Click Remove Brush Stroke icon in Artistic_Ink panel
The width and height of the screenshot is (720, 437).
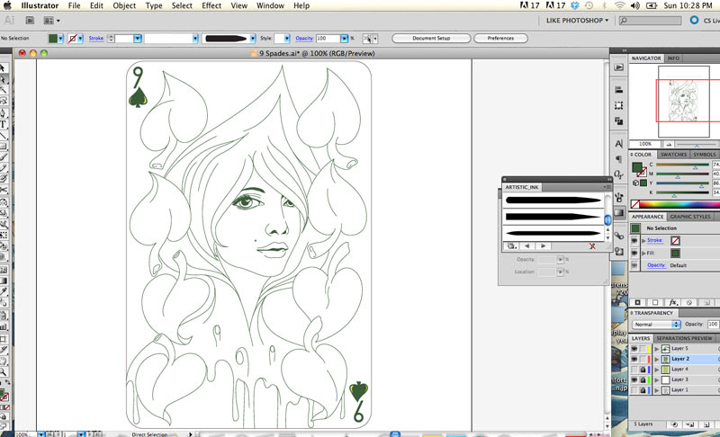click(x=592, y=246)
